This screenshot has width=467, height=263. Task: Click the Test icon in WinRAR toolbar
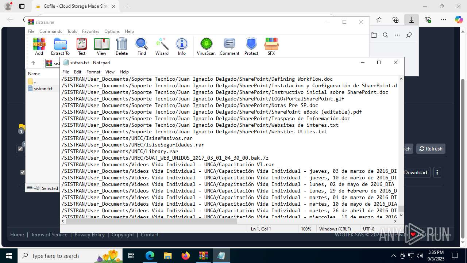[x=81, y=46]
